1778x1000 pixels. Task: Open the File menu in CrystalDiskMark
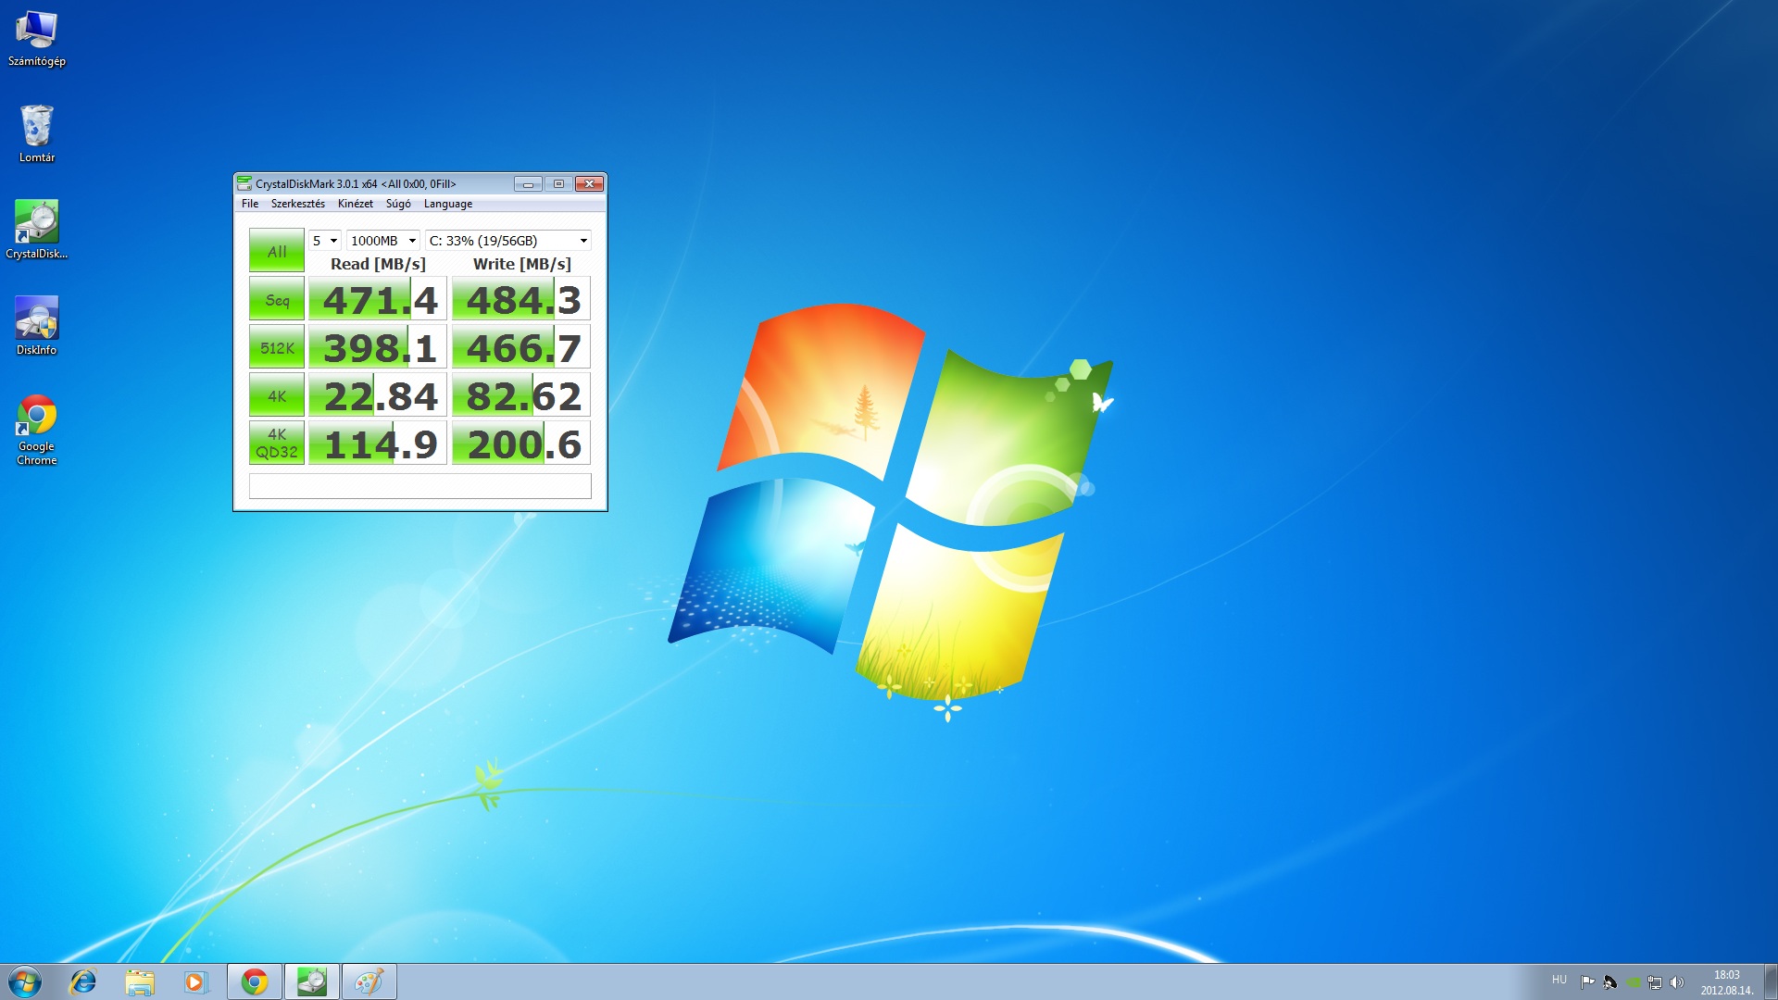[x=250, y=204]
